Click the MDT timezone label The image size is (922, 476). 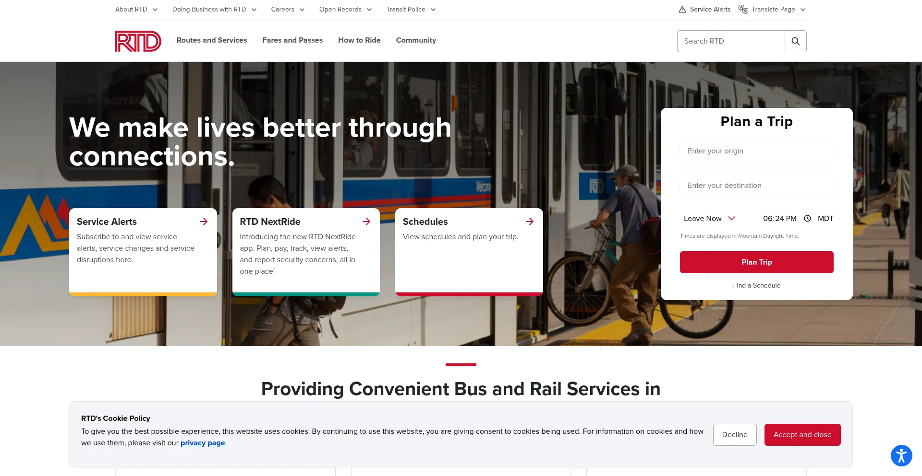[x=825, y=219]
